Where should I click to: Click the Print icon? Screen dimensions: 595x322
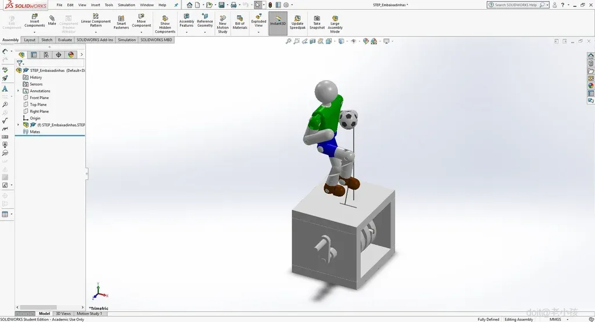(x=234, y=5)
